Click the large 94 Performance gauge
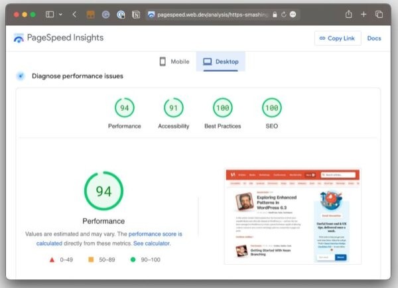The height and width of the screenshot is (288, 398). [x=103, y=191]
